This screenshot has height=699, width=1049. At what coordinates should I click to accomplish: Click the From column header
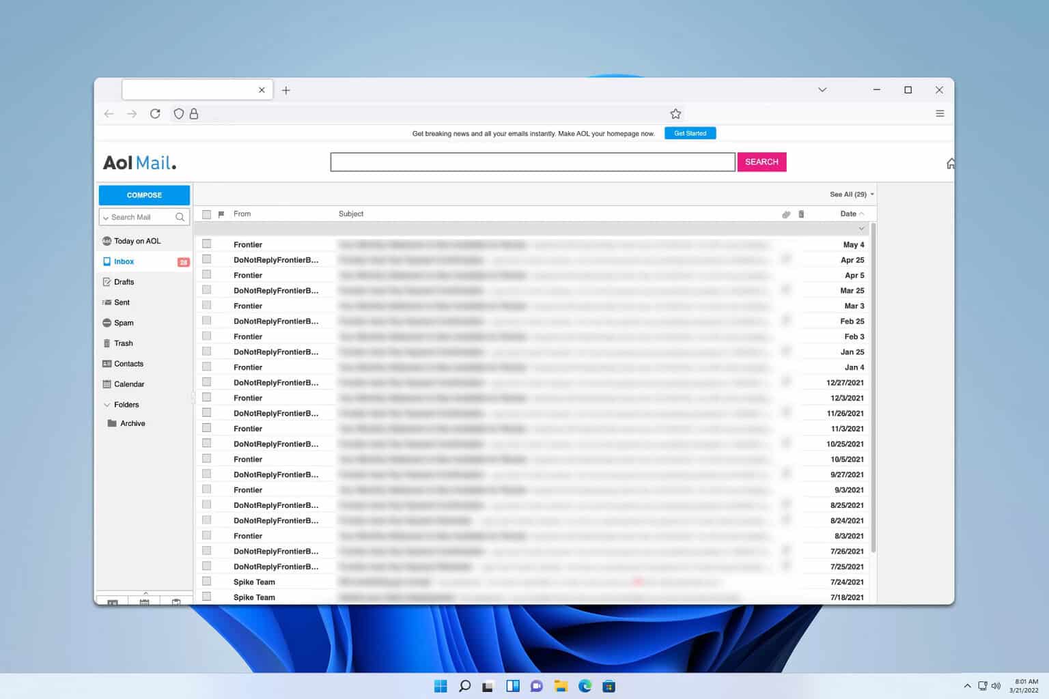pos(242,214)
